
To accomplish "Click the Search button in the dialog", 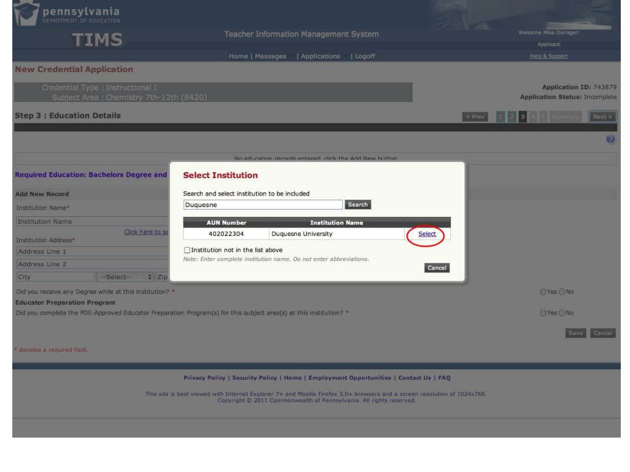I will click(x=357, y=205).
